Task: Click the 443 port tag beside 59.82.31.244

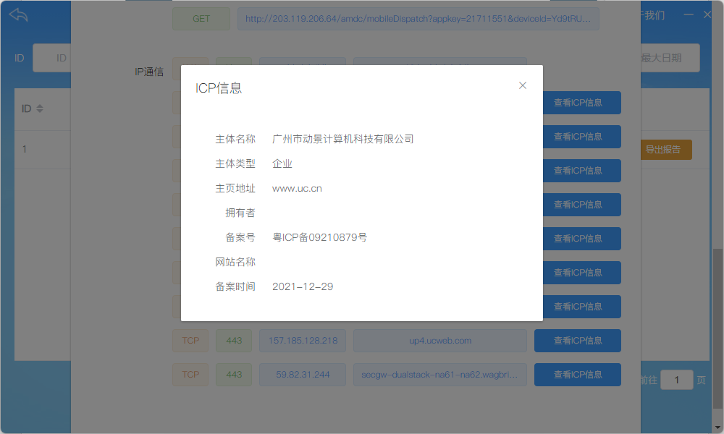Action: pyautogui.click(x=234, y=375)
